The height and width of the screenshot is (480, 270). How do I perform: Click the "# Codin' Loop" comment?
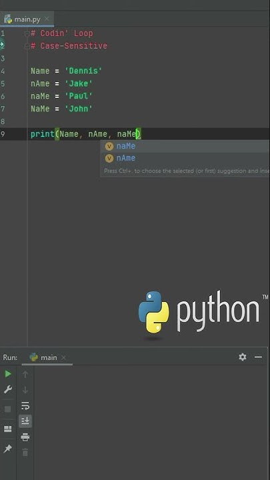click(x=62, y=33)
